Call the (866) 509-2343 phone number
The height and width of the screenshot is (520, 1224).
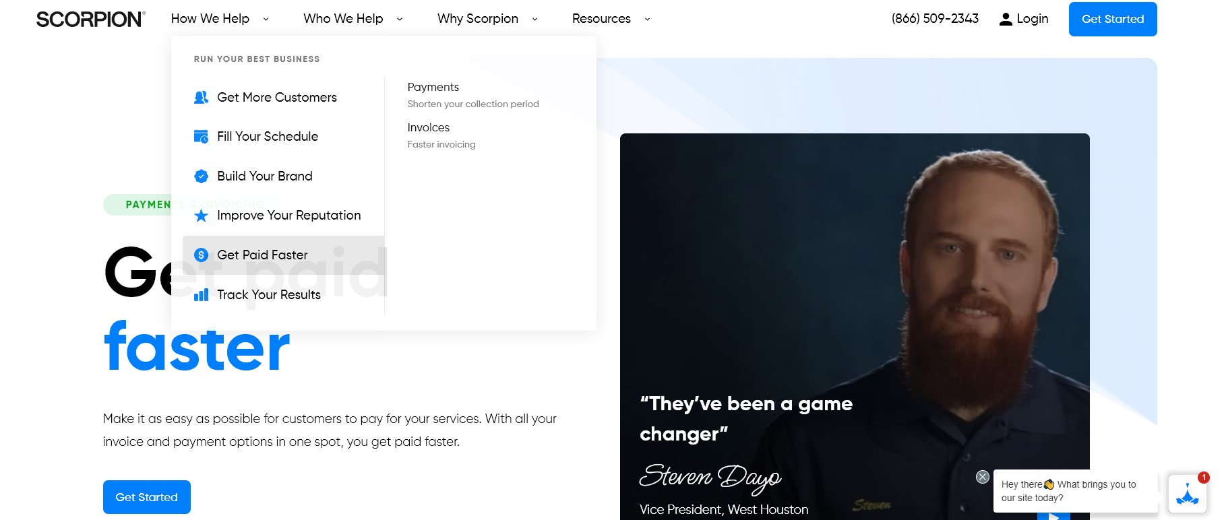coord(935,19)
